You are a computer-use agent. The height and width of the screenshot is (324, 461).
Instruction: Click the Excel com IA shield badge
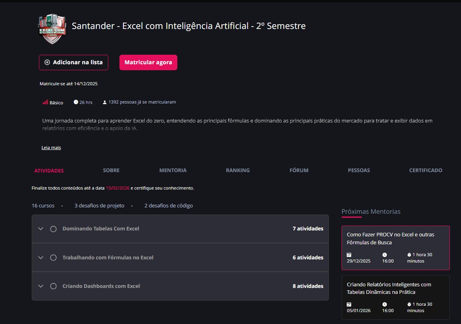pyautogui.click(x=52, y=29)
